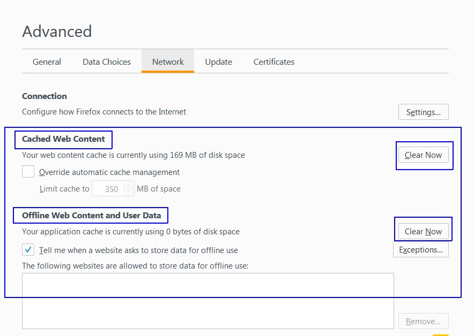Clear offline web content and user data
Image resolution: width=474 pixels, height=336 pixels.
[423, 231]
